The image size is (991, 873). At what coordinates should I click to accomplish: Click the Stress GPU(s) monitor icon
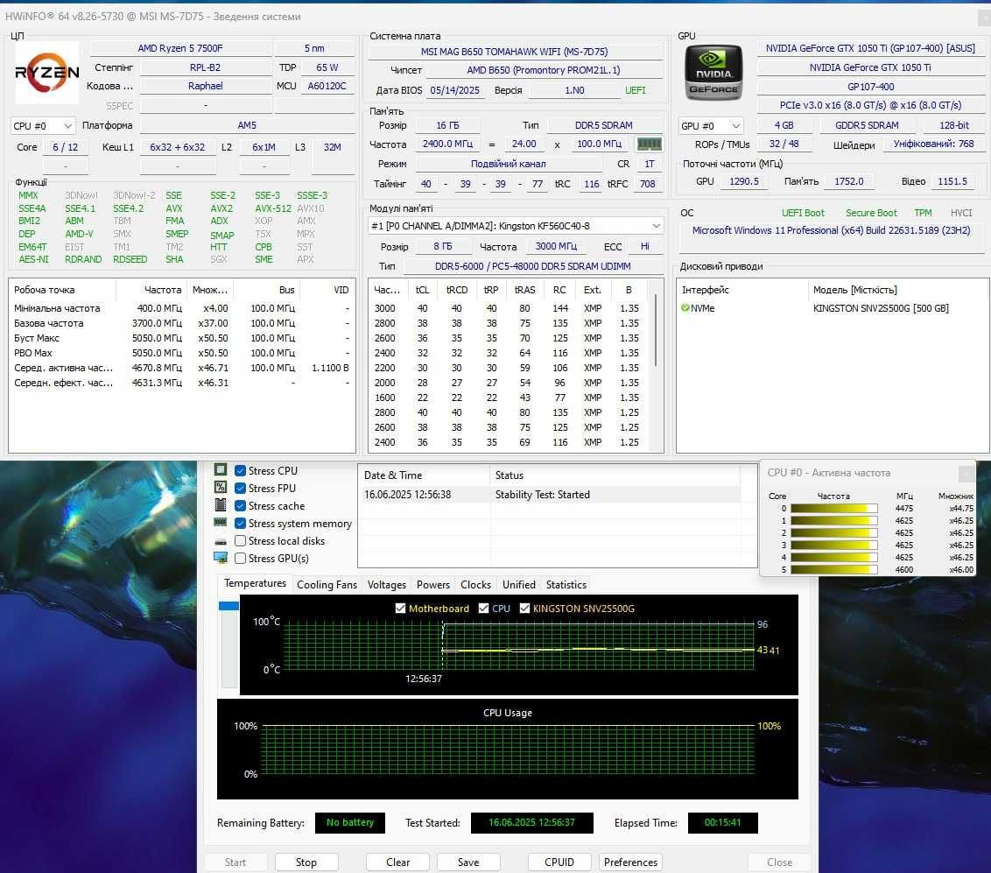221,558
